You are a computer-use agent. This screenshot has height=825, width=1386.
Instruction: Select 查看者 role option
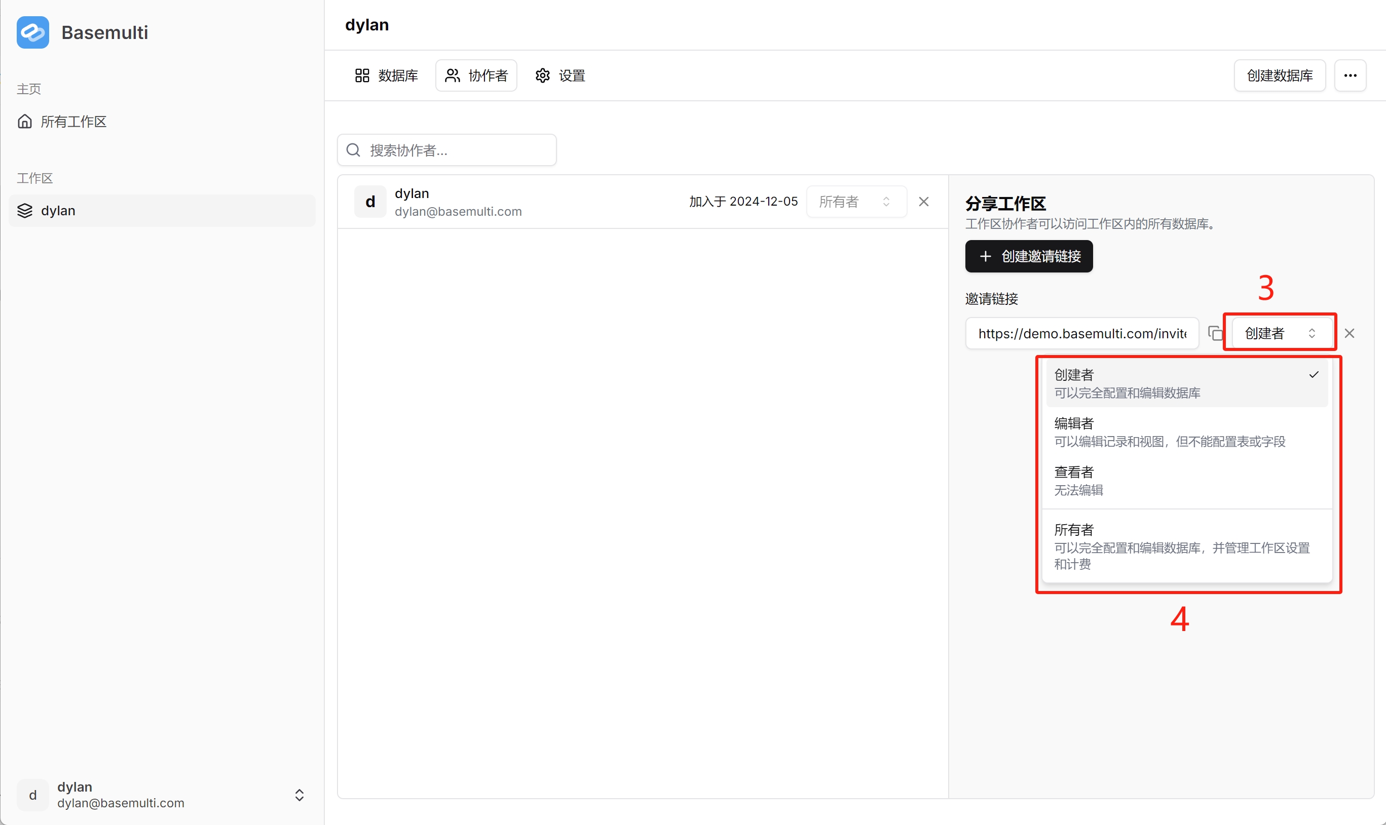pos(1187,481)
